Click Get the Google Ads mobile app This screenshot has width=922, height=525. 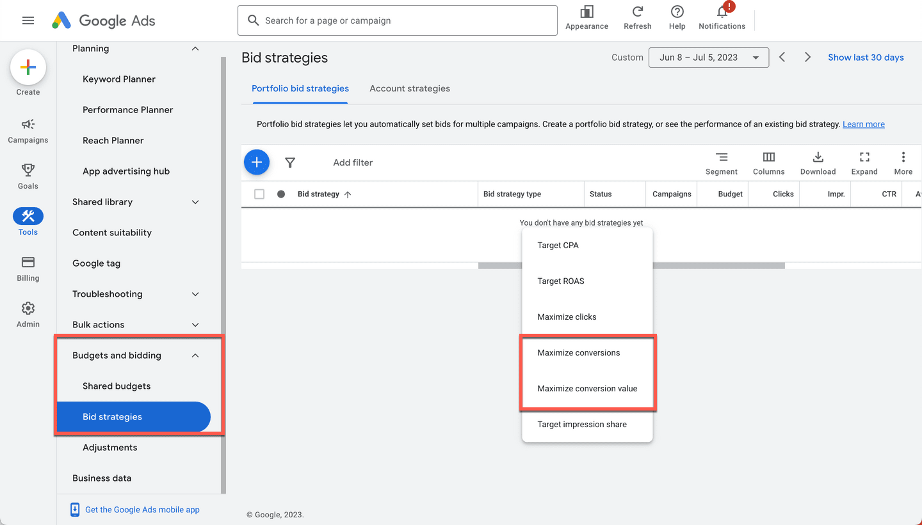tap(142, 510)
